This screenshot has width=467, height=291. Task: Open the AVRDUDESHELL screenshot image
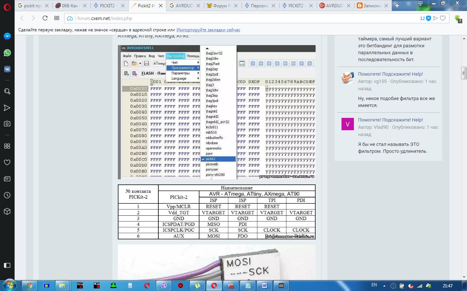[x=217, y=112]
